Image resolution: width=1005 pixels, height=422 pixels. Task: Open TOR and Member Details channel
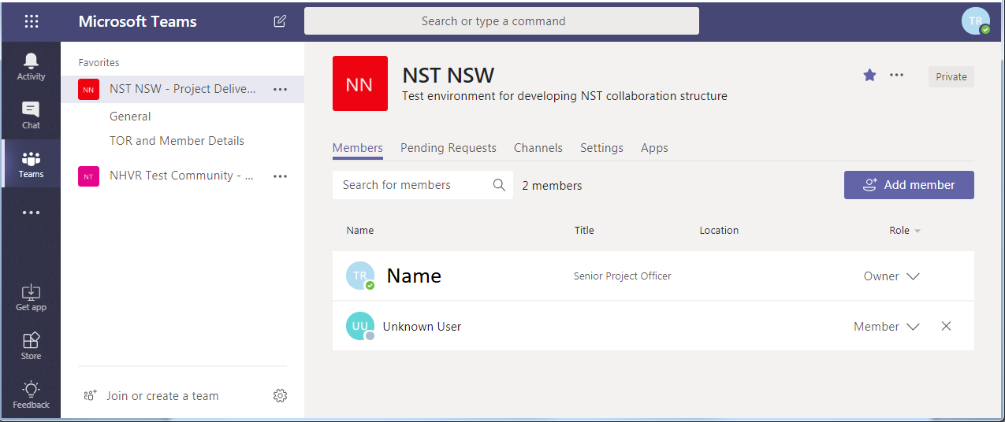177,141
